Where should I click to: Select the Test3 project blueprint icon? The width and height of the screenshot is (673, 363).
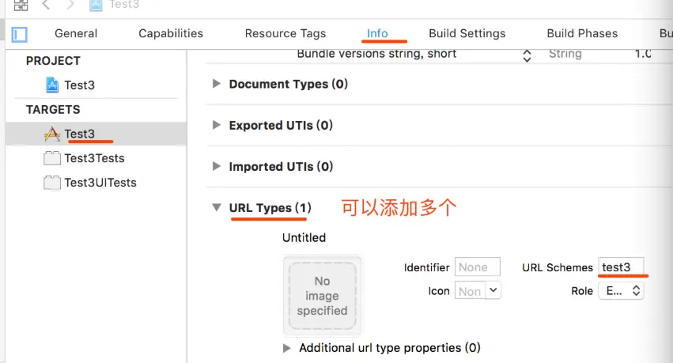coord(52,85)
